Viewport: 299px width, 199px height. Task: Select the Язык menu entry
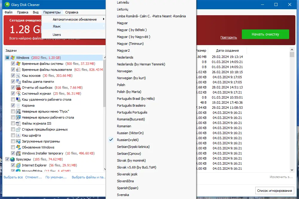tap(74, 26)
